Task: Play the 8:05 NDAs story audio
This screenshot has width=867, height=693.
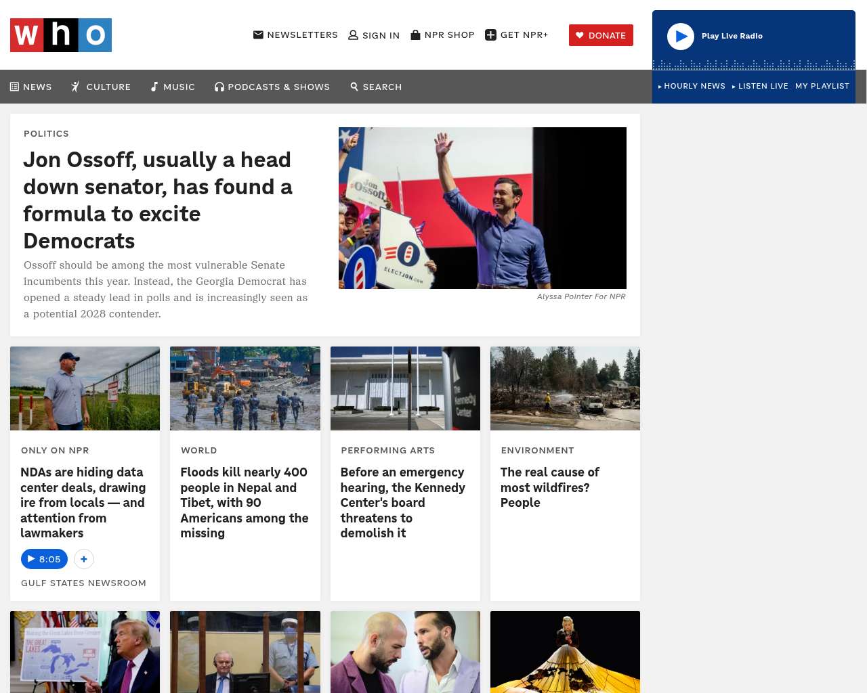Action: [x=44, y=559]
